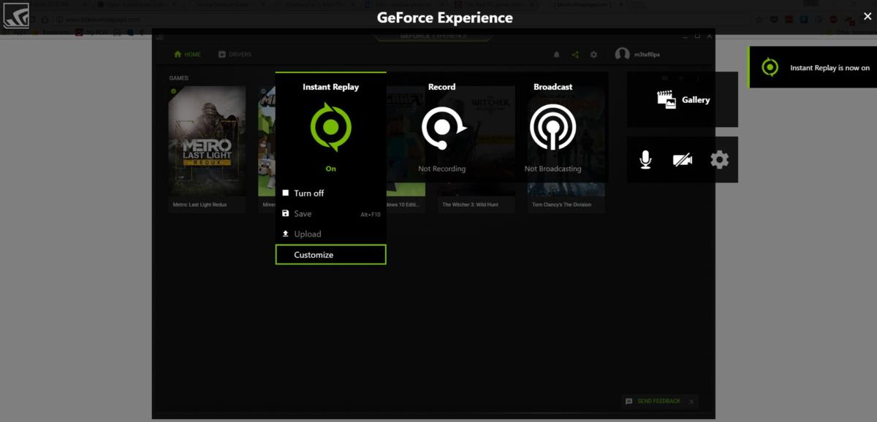Select Save in Instant Replay menu

(x=330, y=214)
